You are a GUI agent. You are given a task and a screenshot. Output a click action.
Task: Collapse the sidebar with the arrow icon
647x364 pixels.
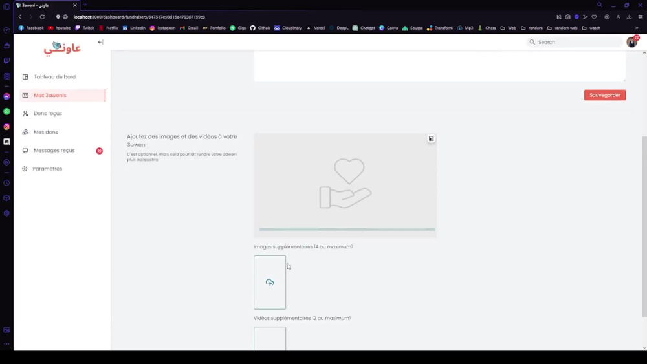100,42
